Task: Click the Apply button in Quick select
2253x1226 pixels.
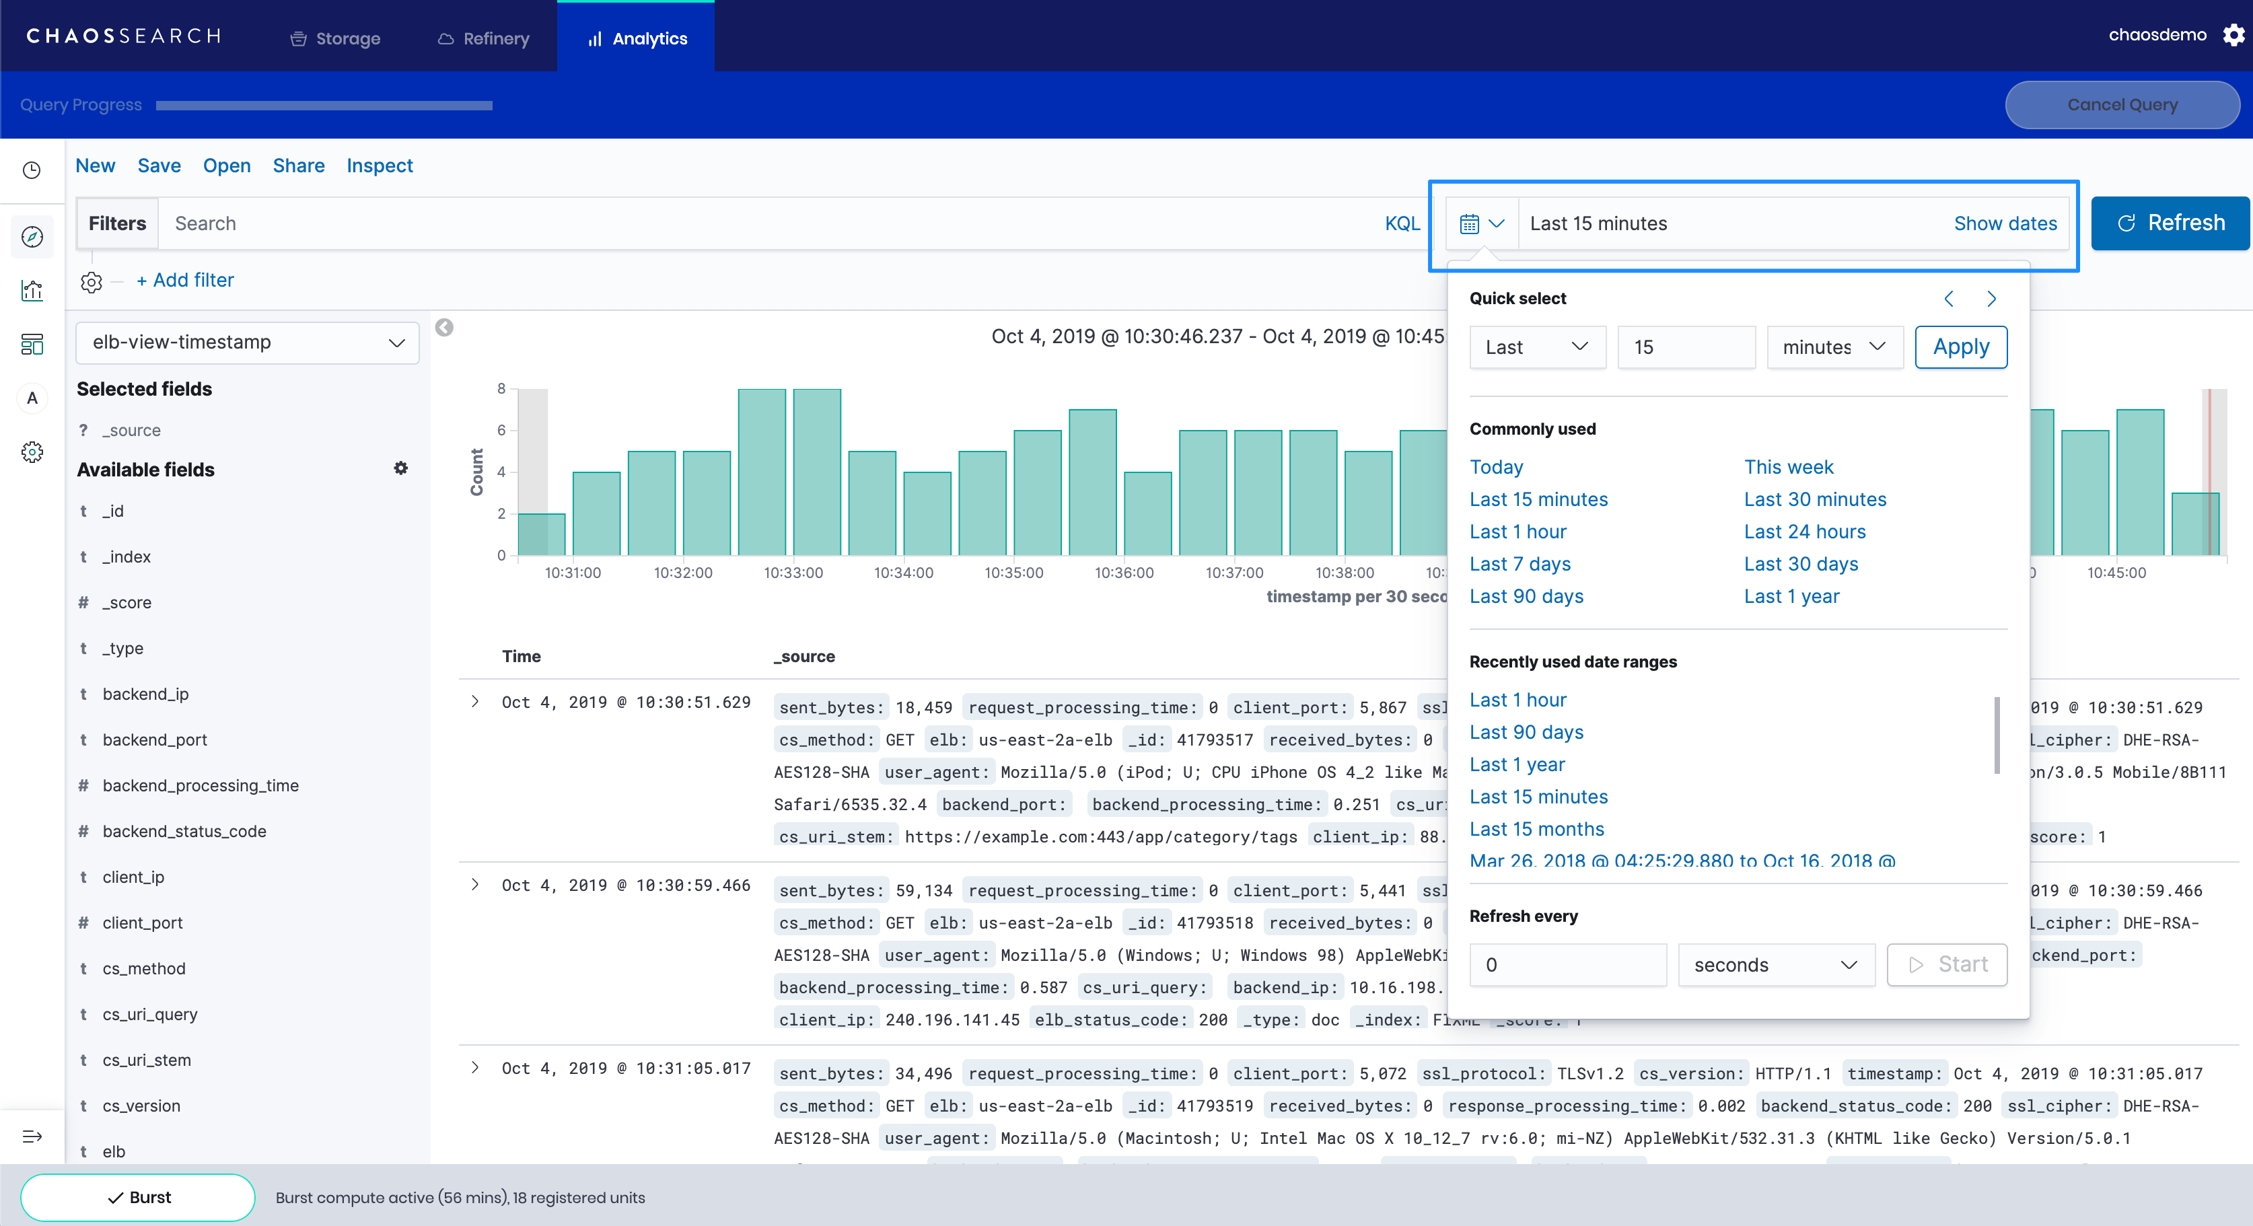Action: pos(1960,347)
